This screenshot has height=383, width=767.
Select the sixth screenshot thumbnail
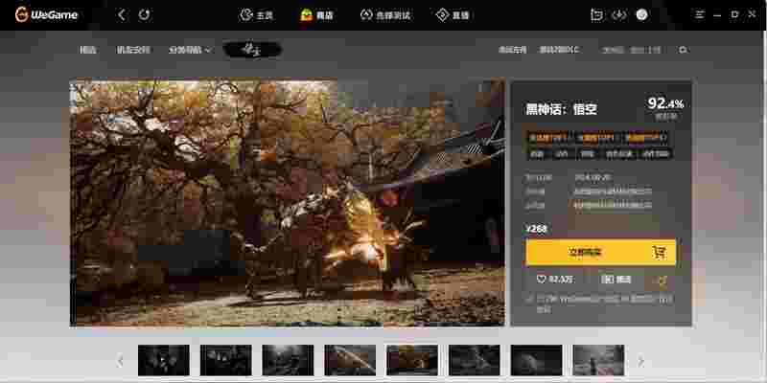tap(475, 361)
